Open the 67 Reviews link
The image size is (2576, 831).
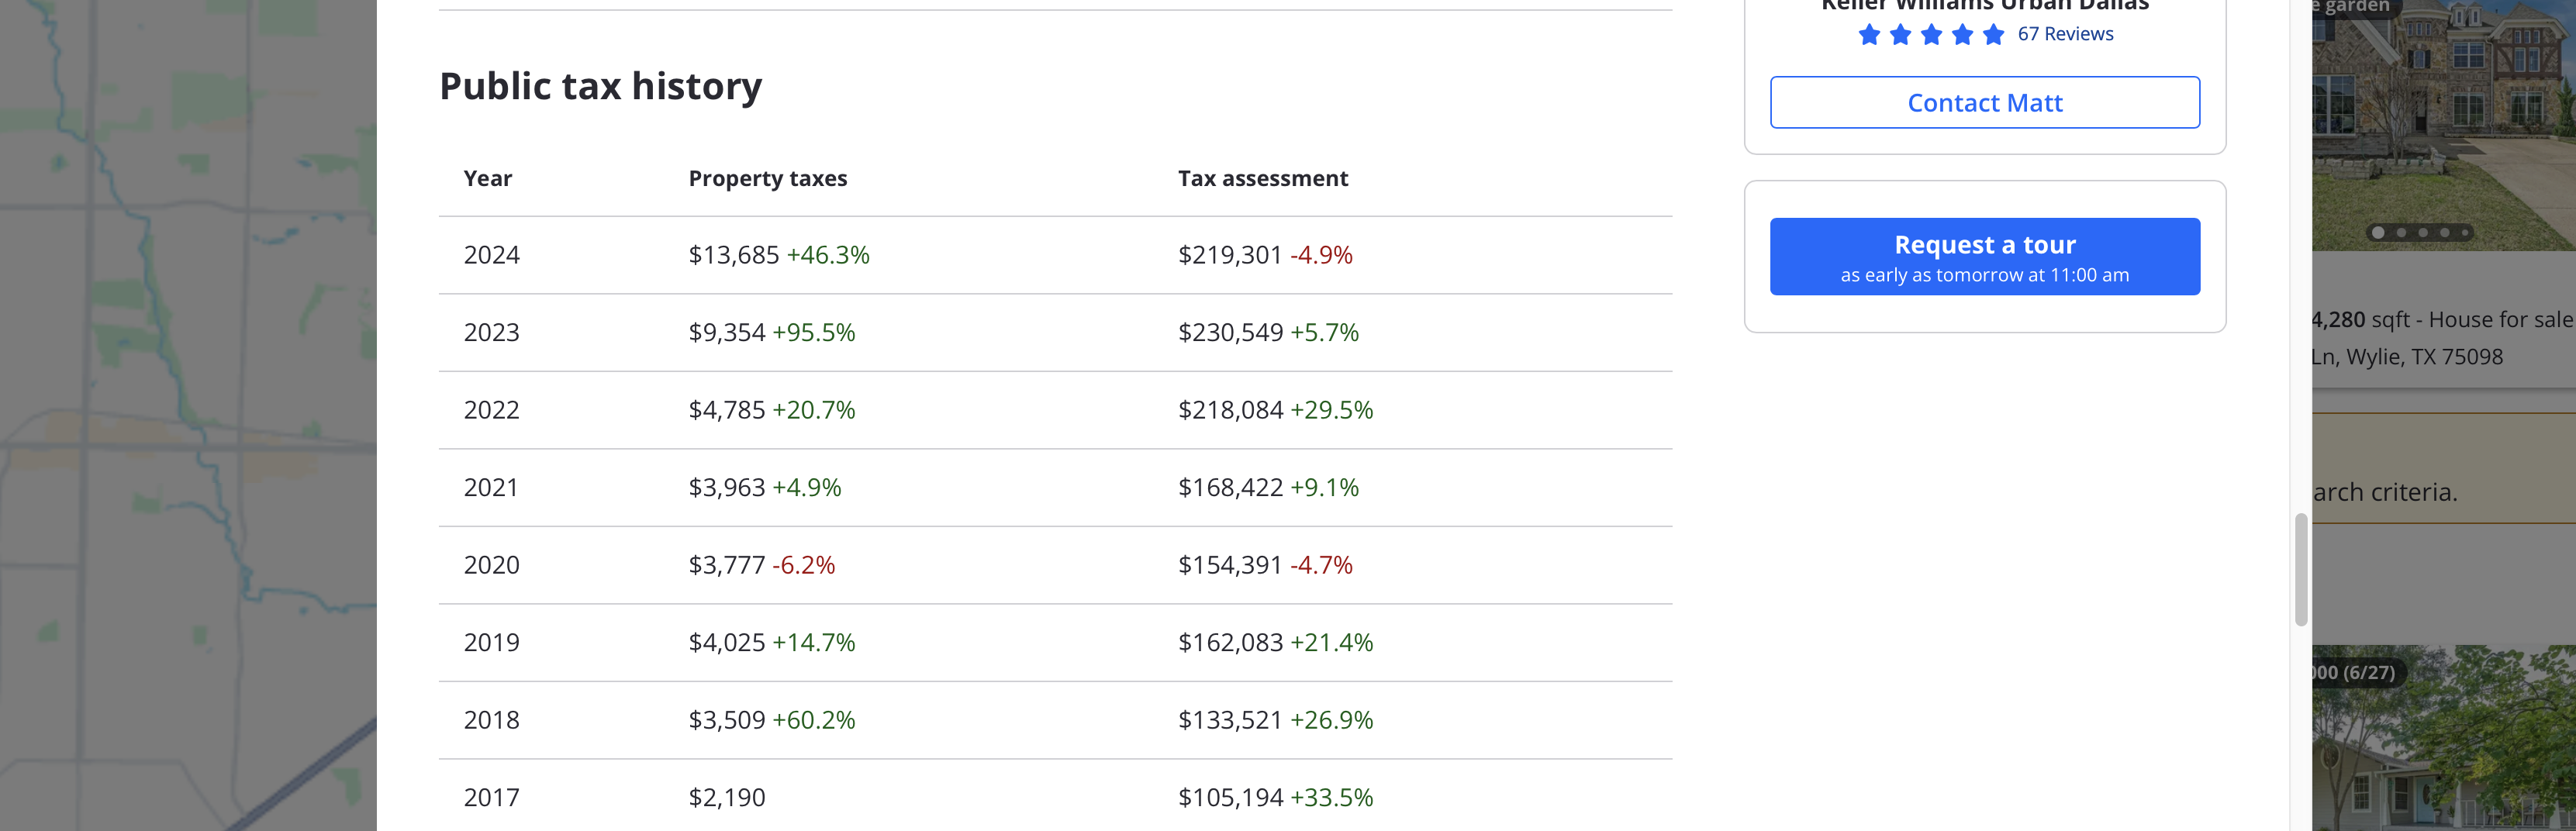coord(2065,34)
